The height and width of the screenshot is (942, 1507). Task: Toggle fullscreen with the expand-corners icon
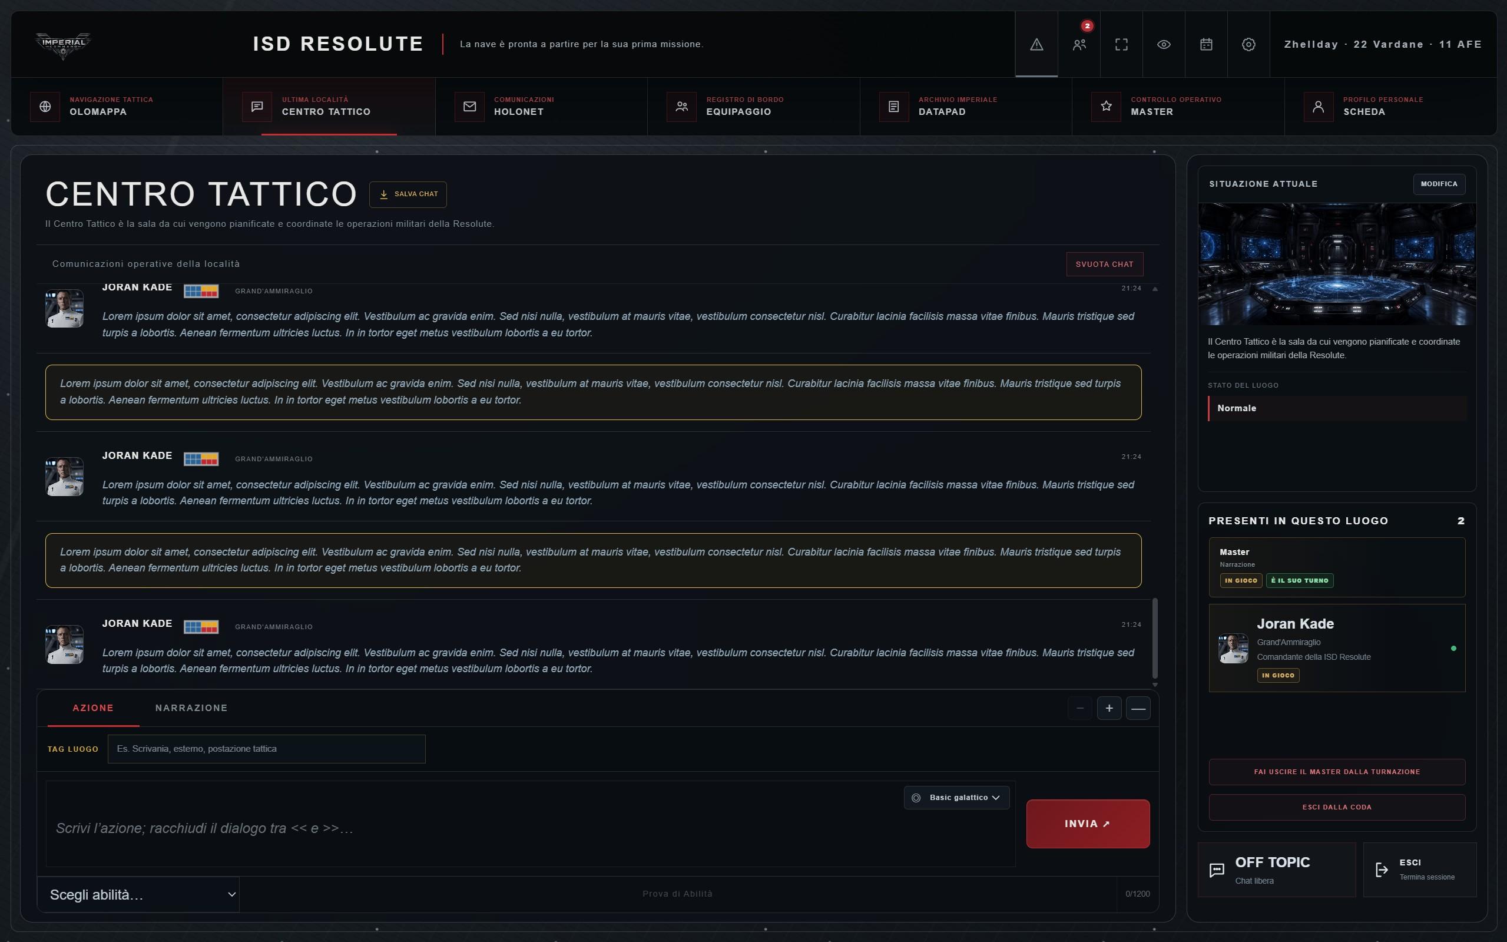coord(1121,44)
